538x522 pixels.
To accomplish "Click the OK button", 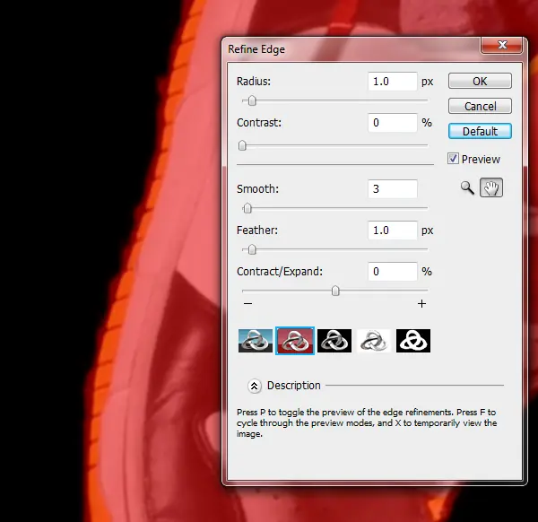I will point(480,82).
